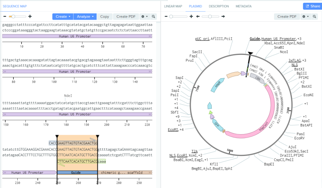
Task: Zoom in the sequence map with plus
Action: pos(30,16)
